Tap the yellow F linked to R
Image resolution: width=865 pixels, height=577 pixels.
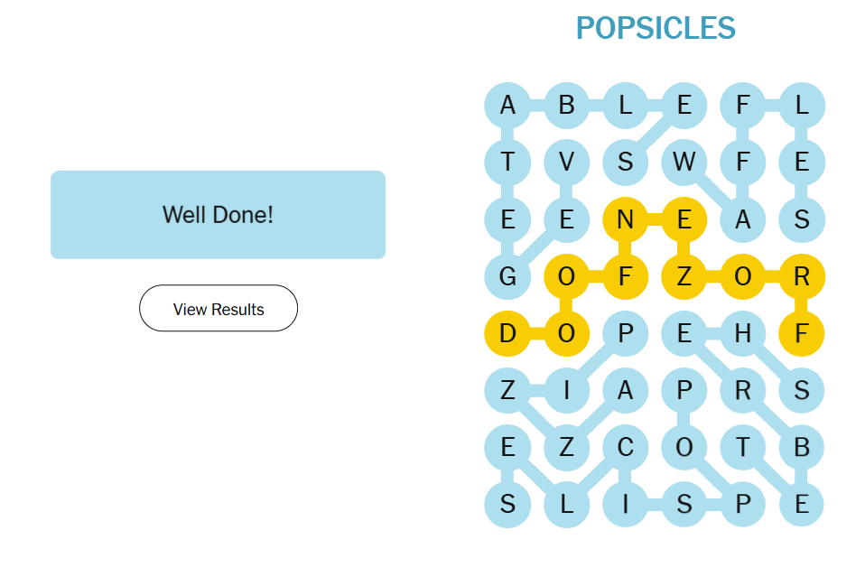[801, 333]
